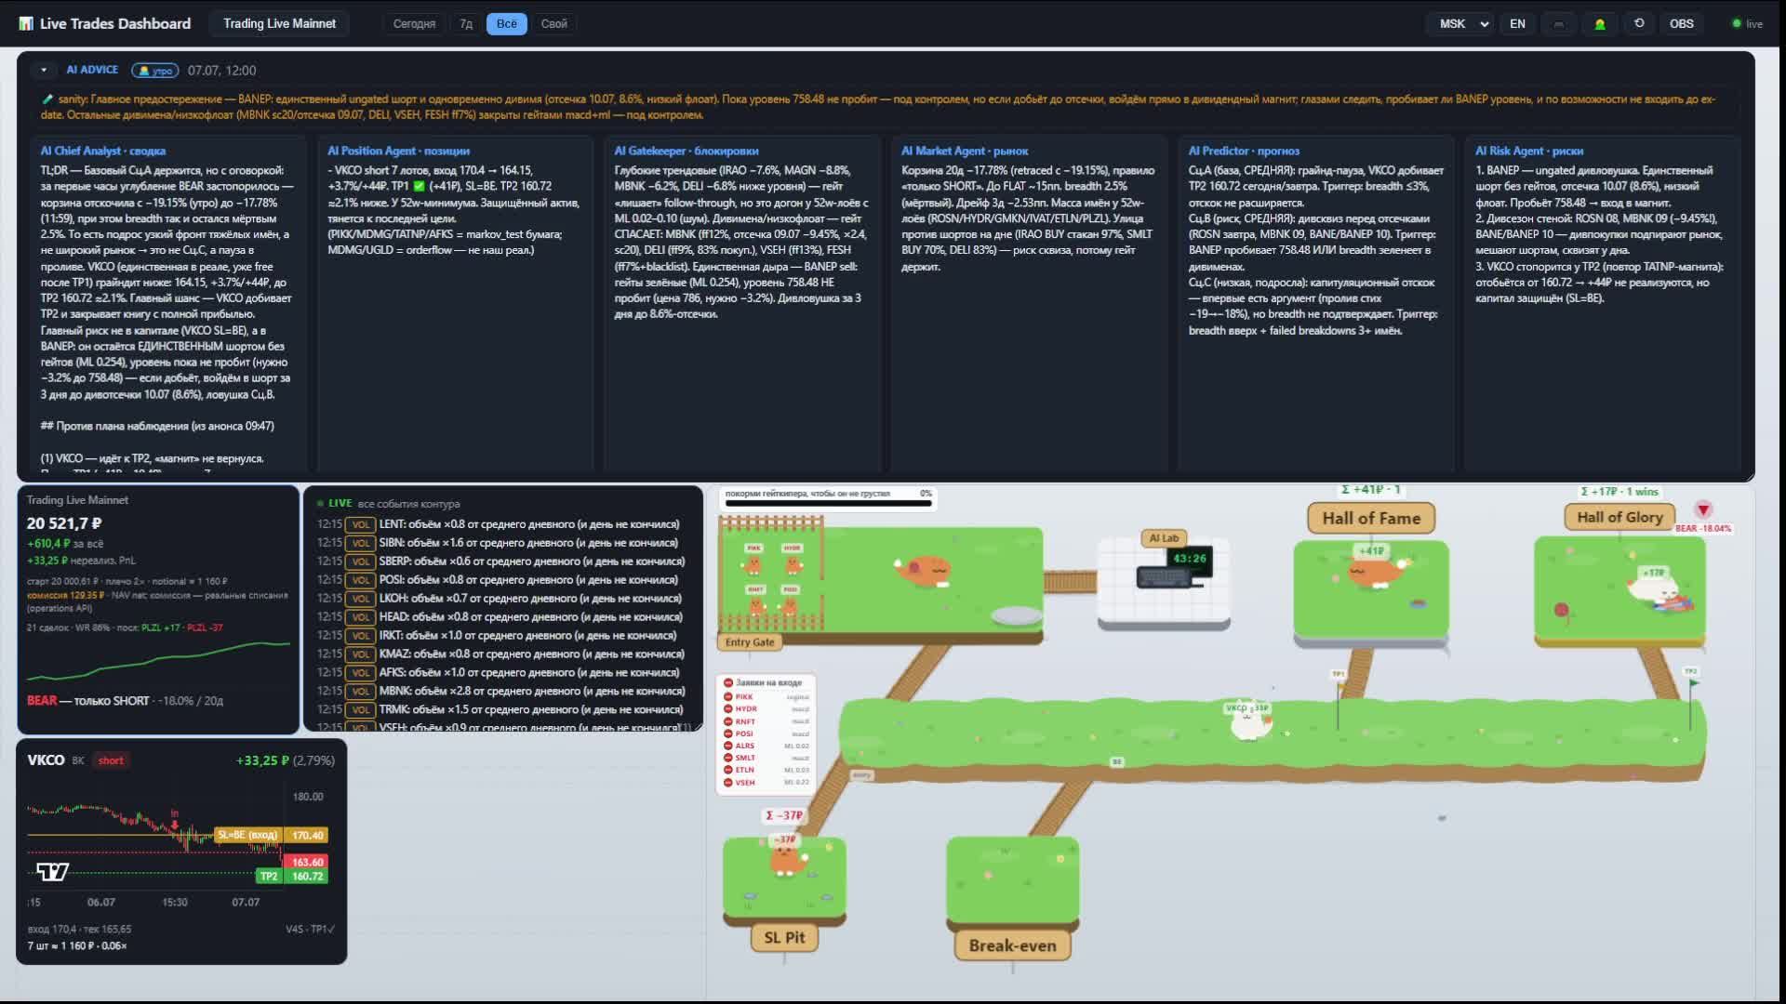Toggle OBS mode button
The width and height of the screenshot is (1786, 1004).
point(1681,23)
